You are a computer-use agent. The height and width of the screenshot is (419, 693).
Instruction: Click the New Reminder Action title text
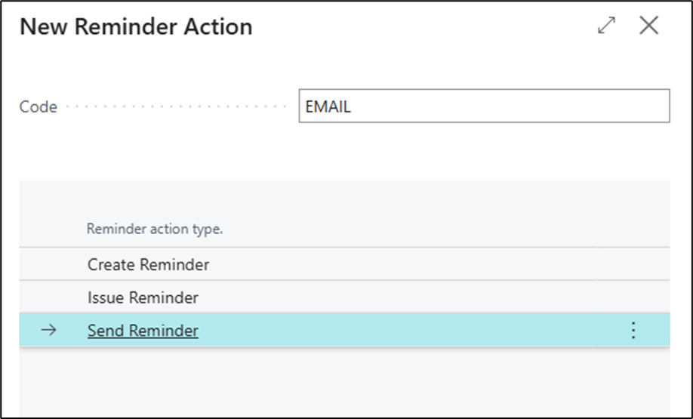point(136,27)
